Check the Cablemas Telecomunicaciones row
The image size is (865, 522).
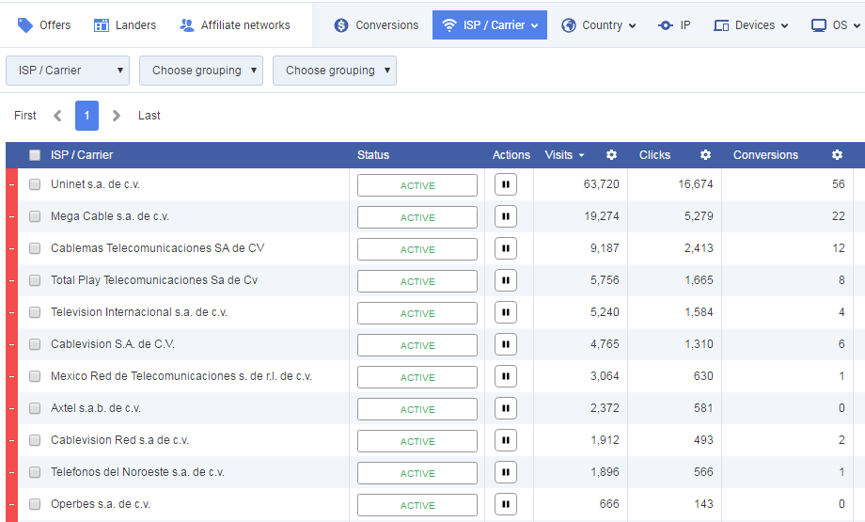coord(35,248)
